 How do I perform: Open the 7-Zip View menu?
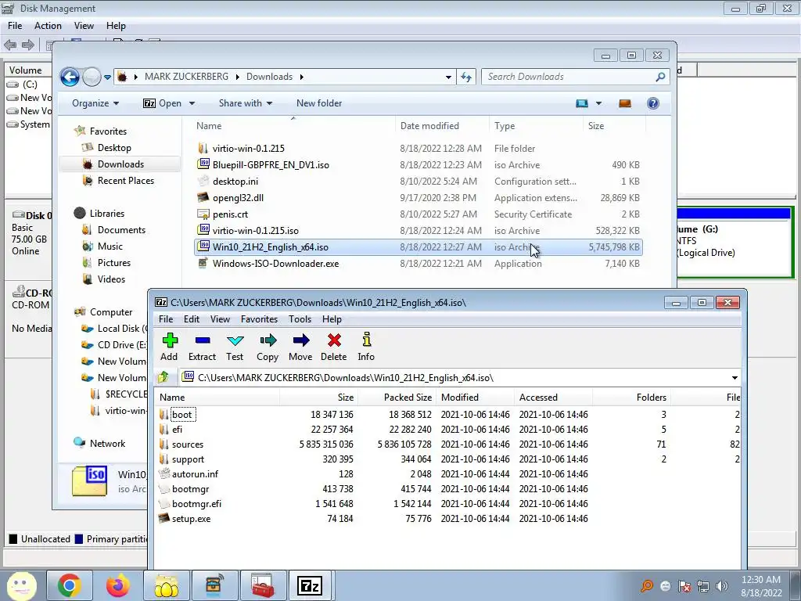[220, 319]
